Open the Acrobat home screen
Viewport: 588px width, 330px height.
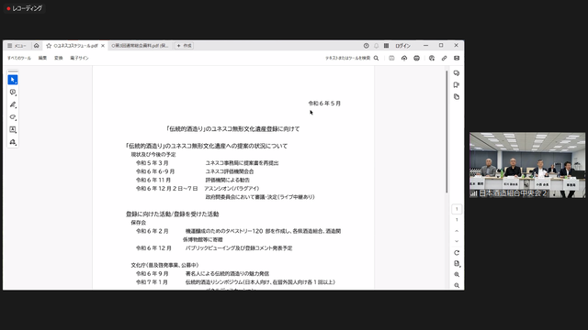(37, 46)
